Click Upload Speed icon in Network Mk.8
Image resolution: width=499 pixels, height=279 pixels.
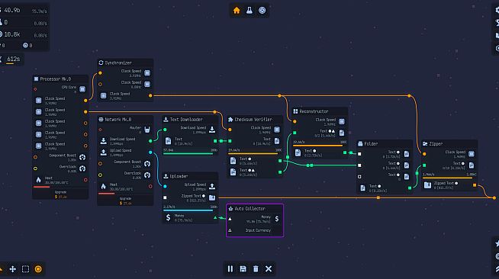pos(104,152)
